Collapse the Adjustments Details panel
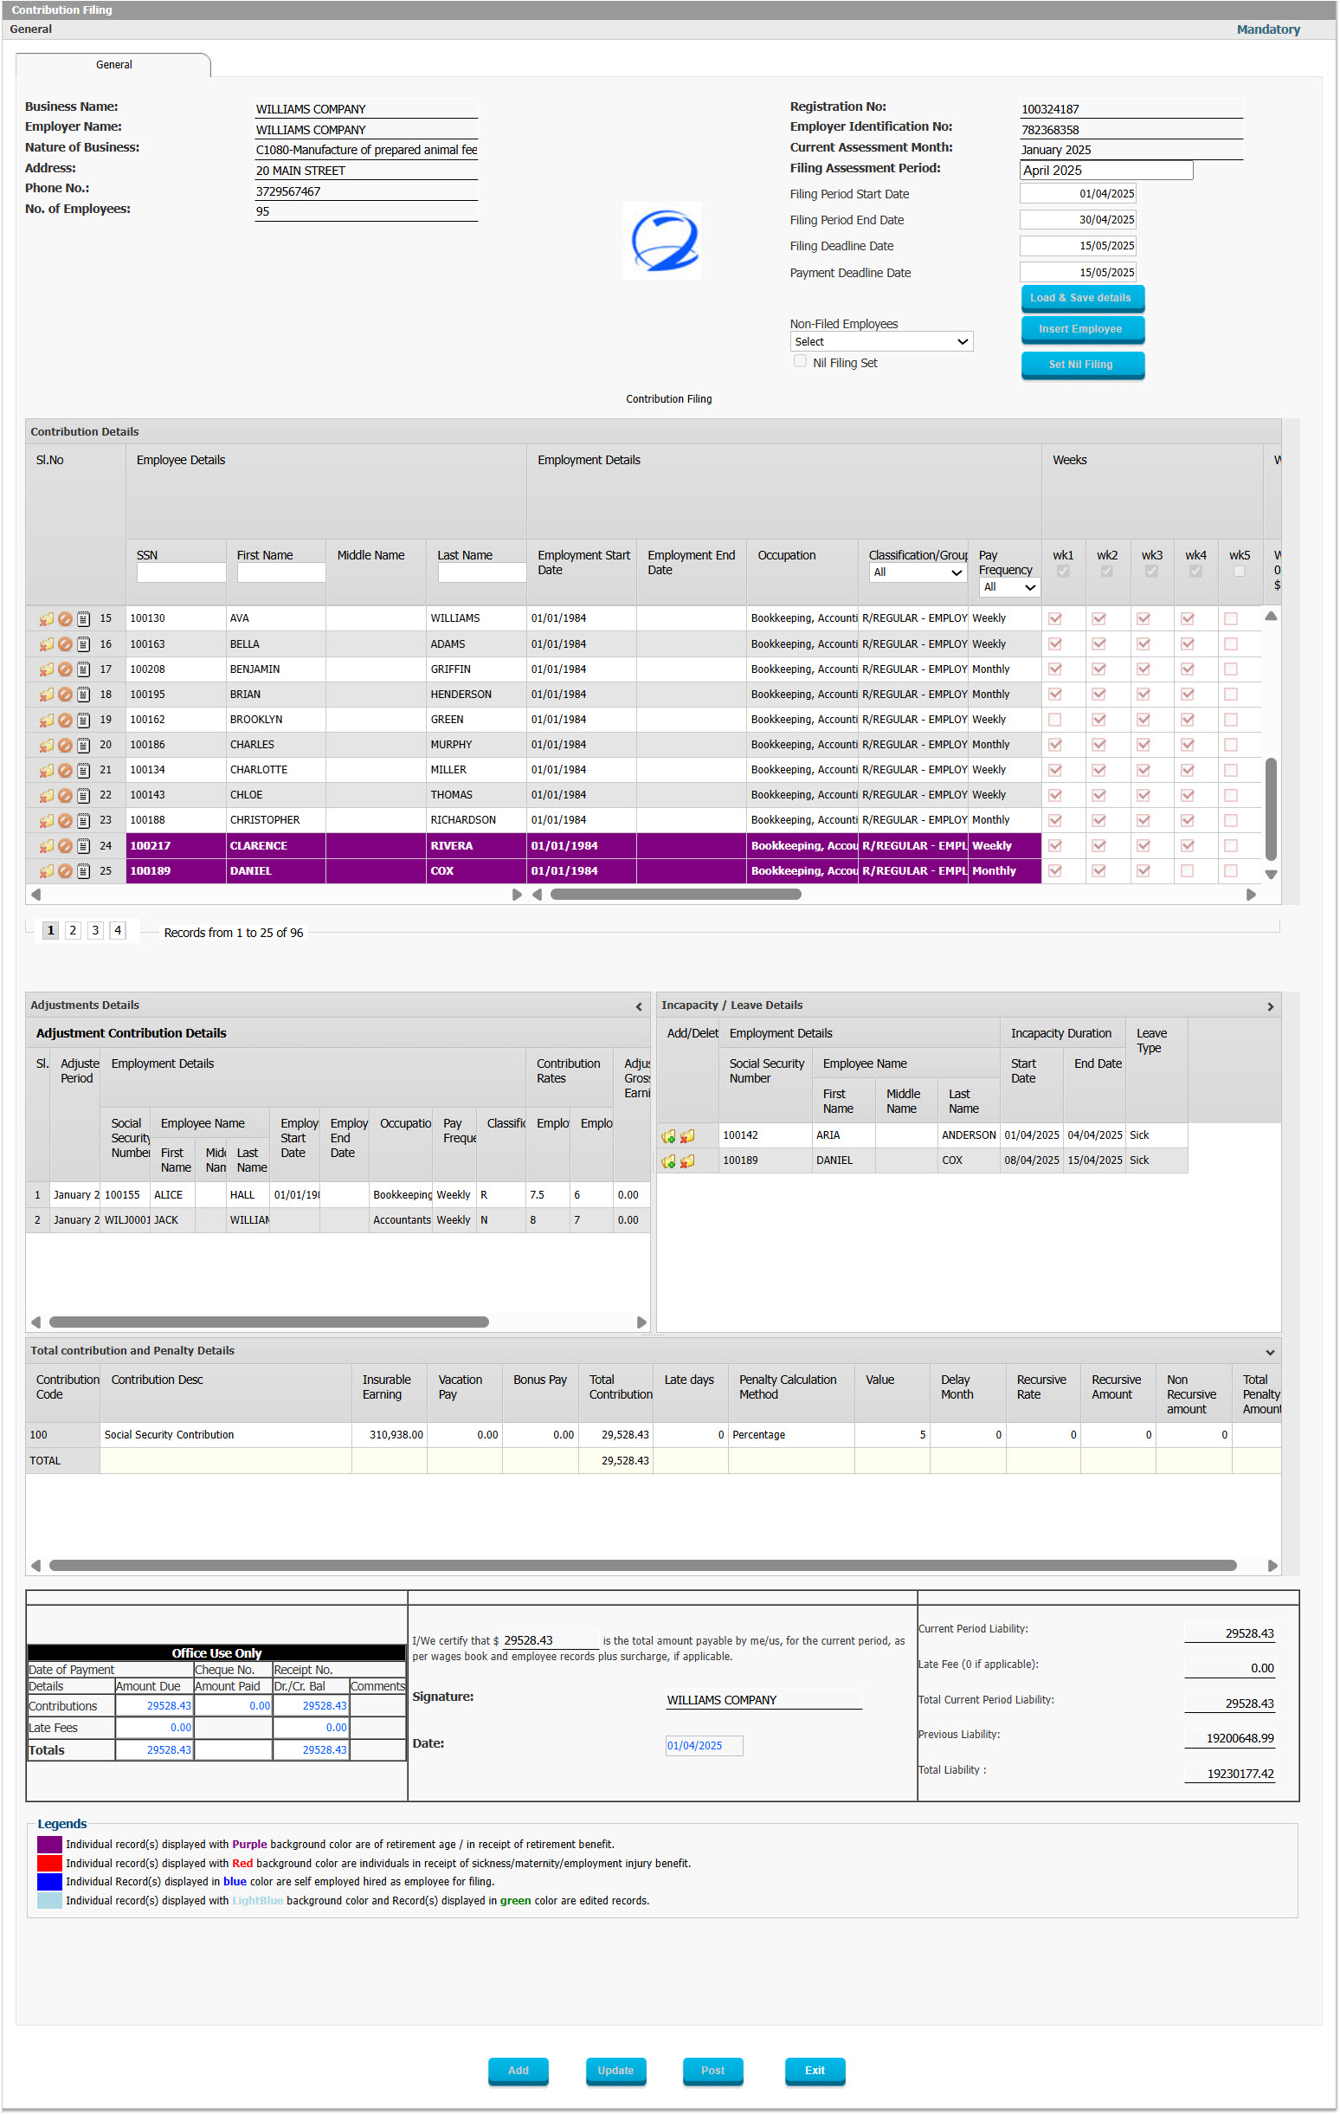Image resolution: width=1340 pixels, height=2114 pixels. click(x=639, y=1007)
